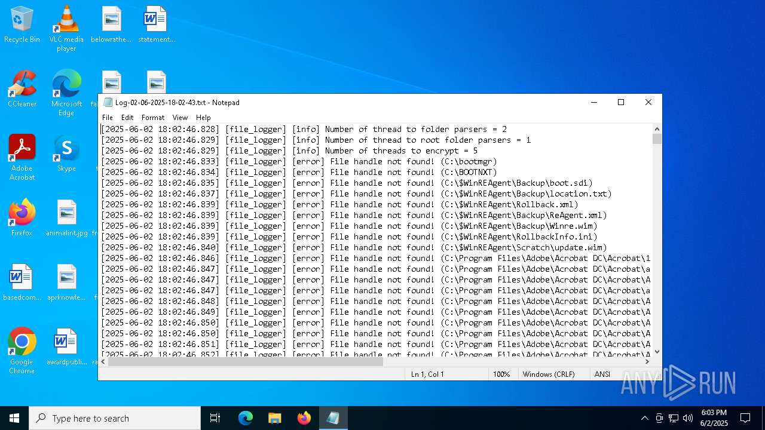The height and width of the screenshot is (430, 765).
Task: Open CCleaner desktop shortcut
Action: click(22, 90)
